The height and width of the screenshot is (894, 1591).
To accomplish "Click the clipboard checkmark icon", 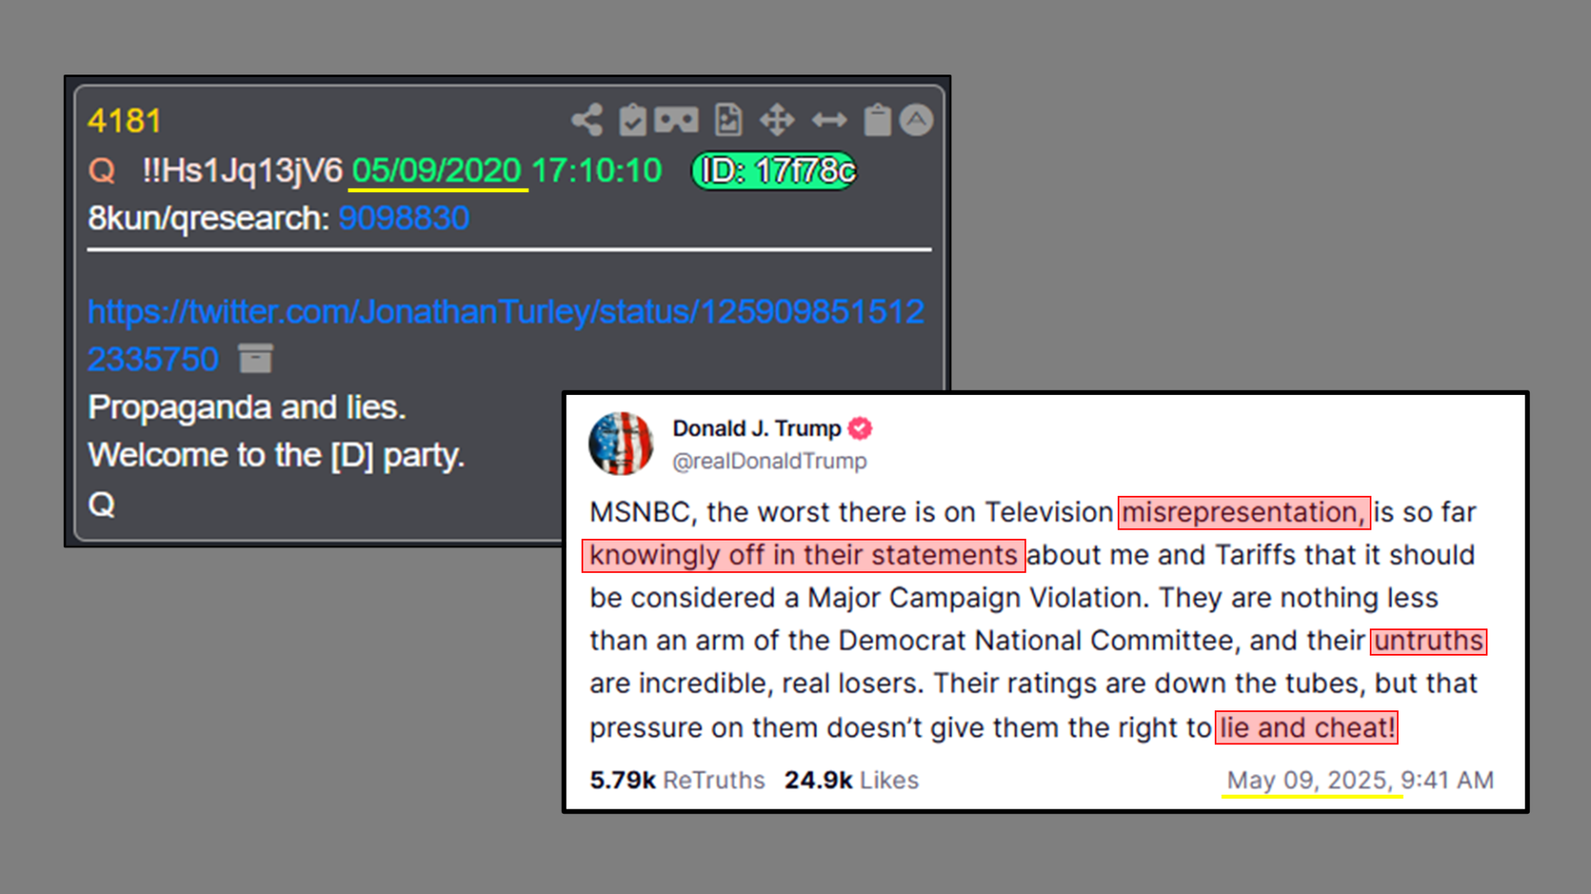I will [x=632, y=121].
